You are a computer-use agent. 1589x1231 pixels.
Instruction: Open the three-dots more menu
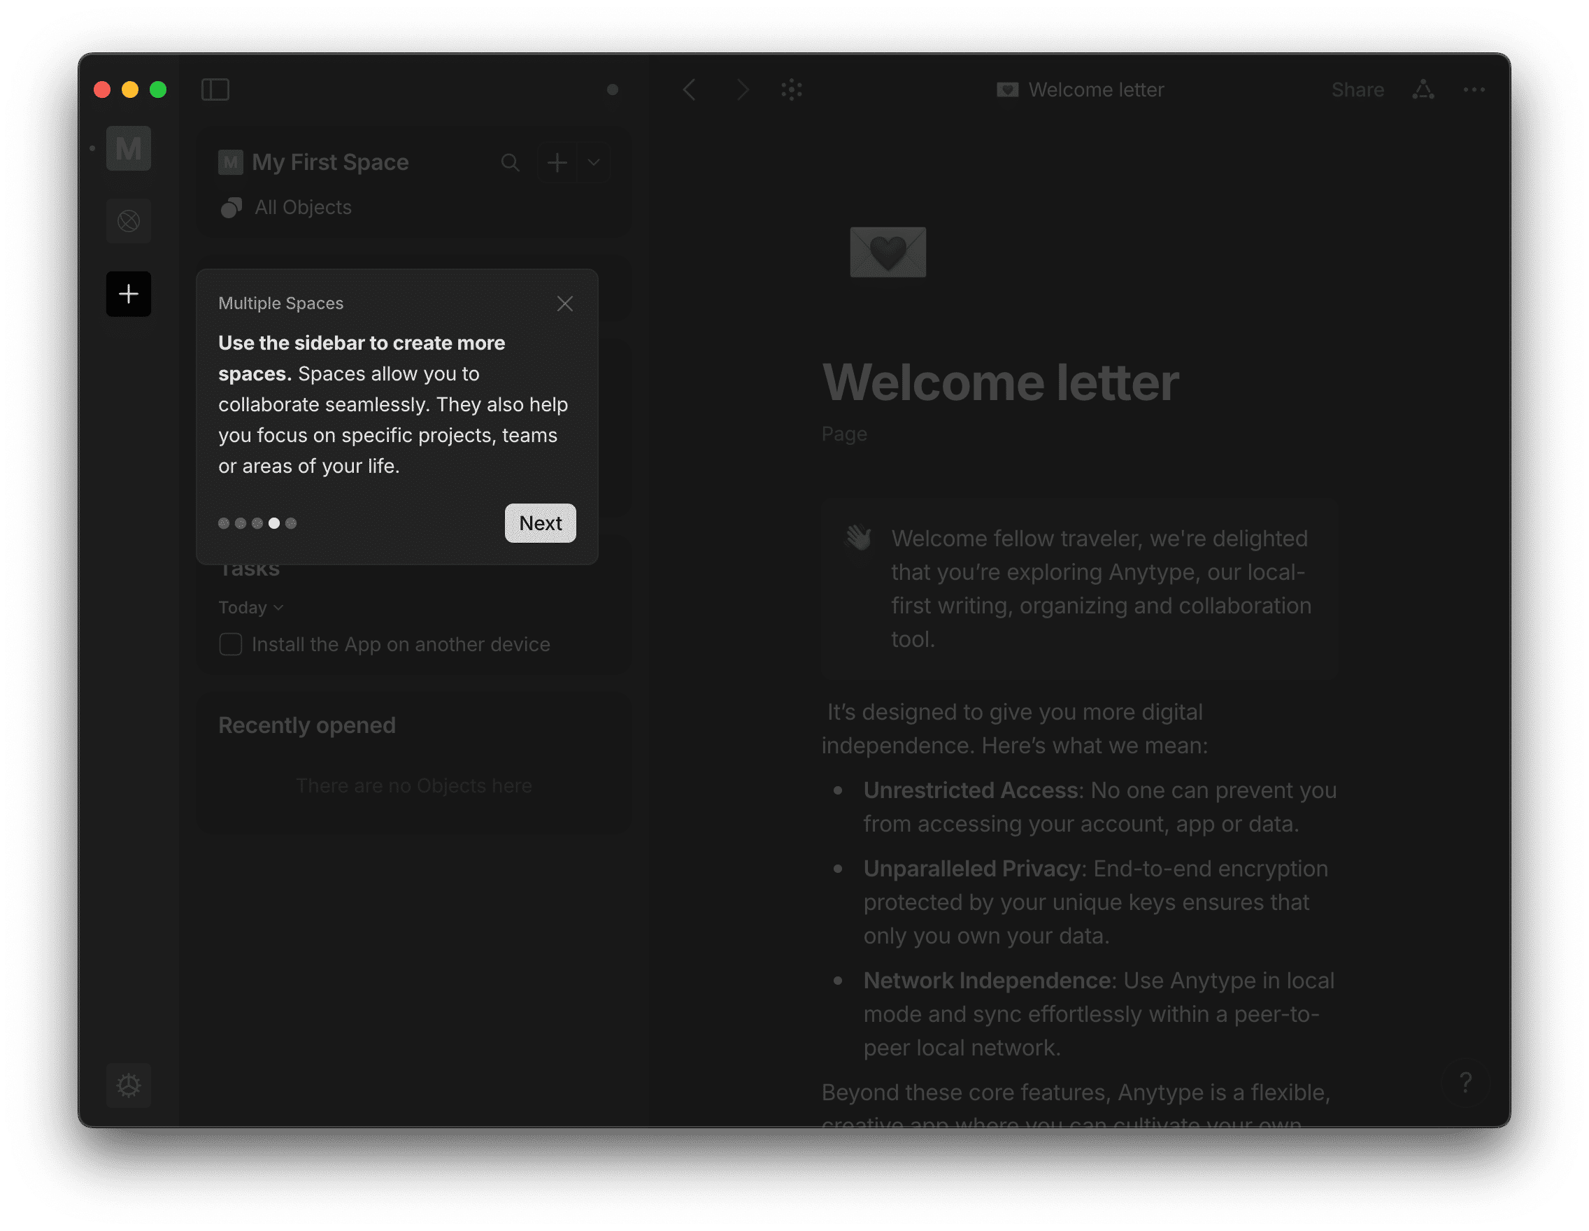(x=1474, y=90)
